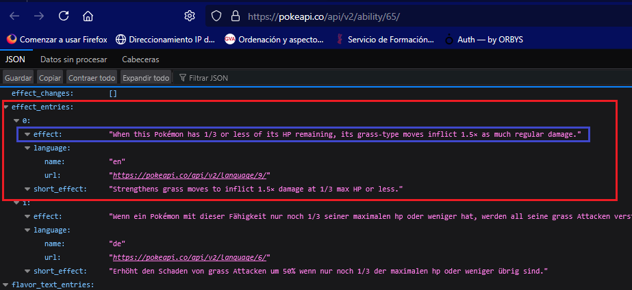632x290 pixels.
Task: Click the Guardar button
Action: (x=18, y=78)
